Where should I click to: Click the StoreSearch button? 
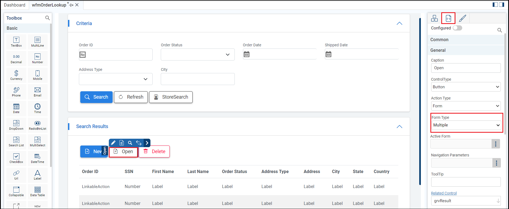coord(171,97)
